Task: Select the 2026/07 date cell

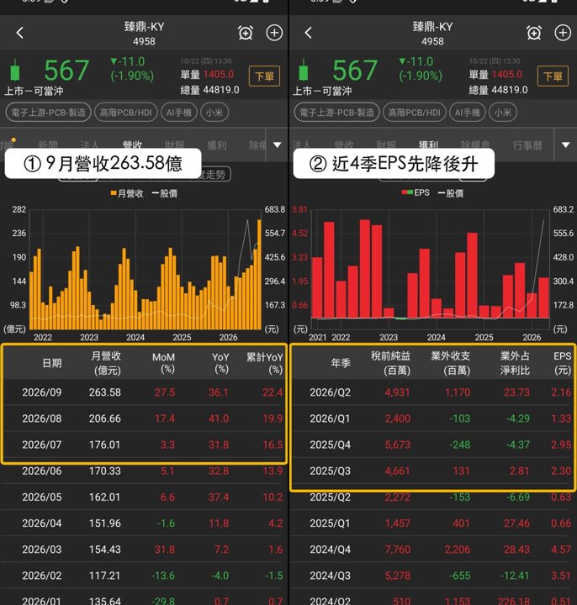Action: click(x=42, y=445)
